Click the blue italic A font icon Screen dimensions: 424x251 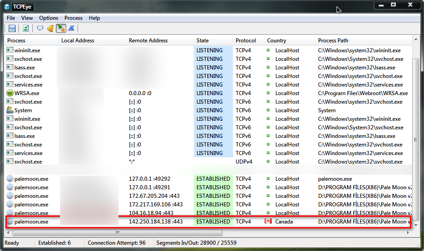click(71, 28)
